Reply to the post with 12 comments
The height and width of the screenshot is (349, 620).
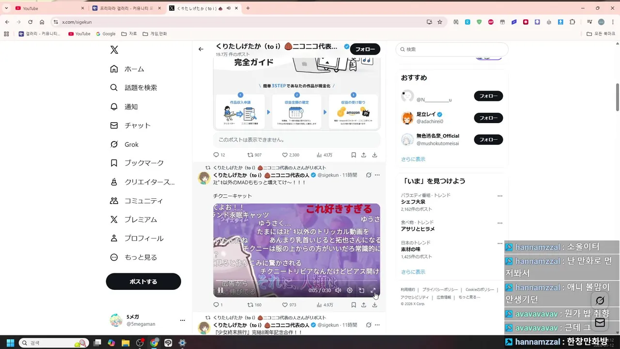tap(219, 155)
